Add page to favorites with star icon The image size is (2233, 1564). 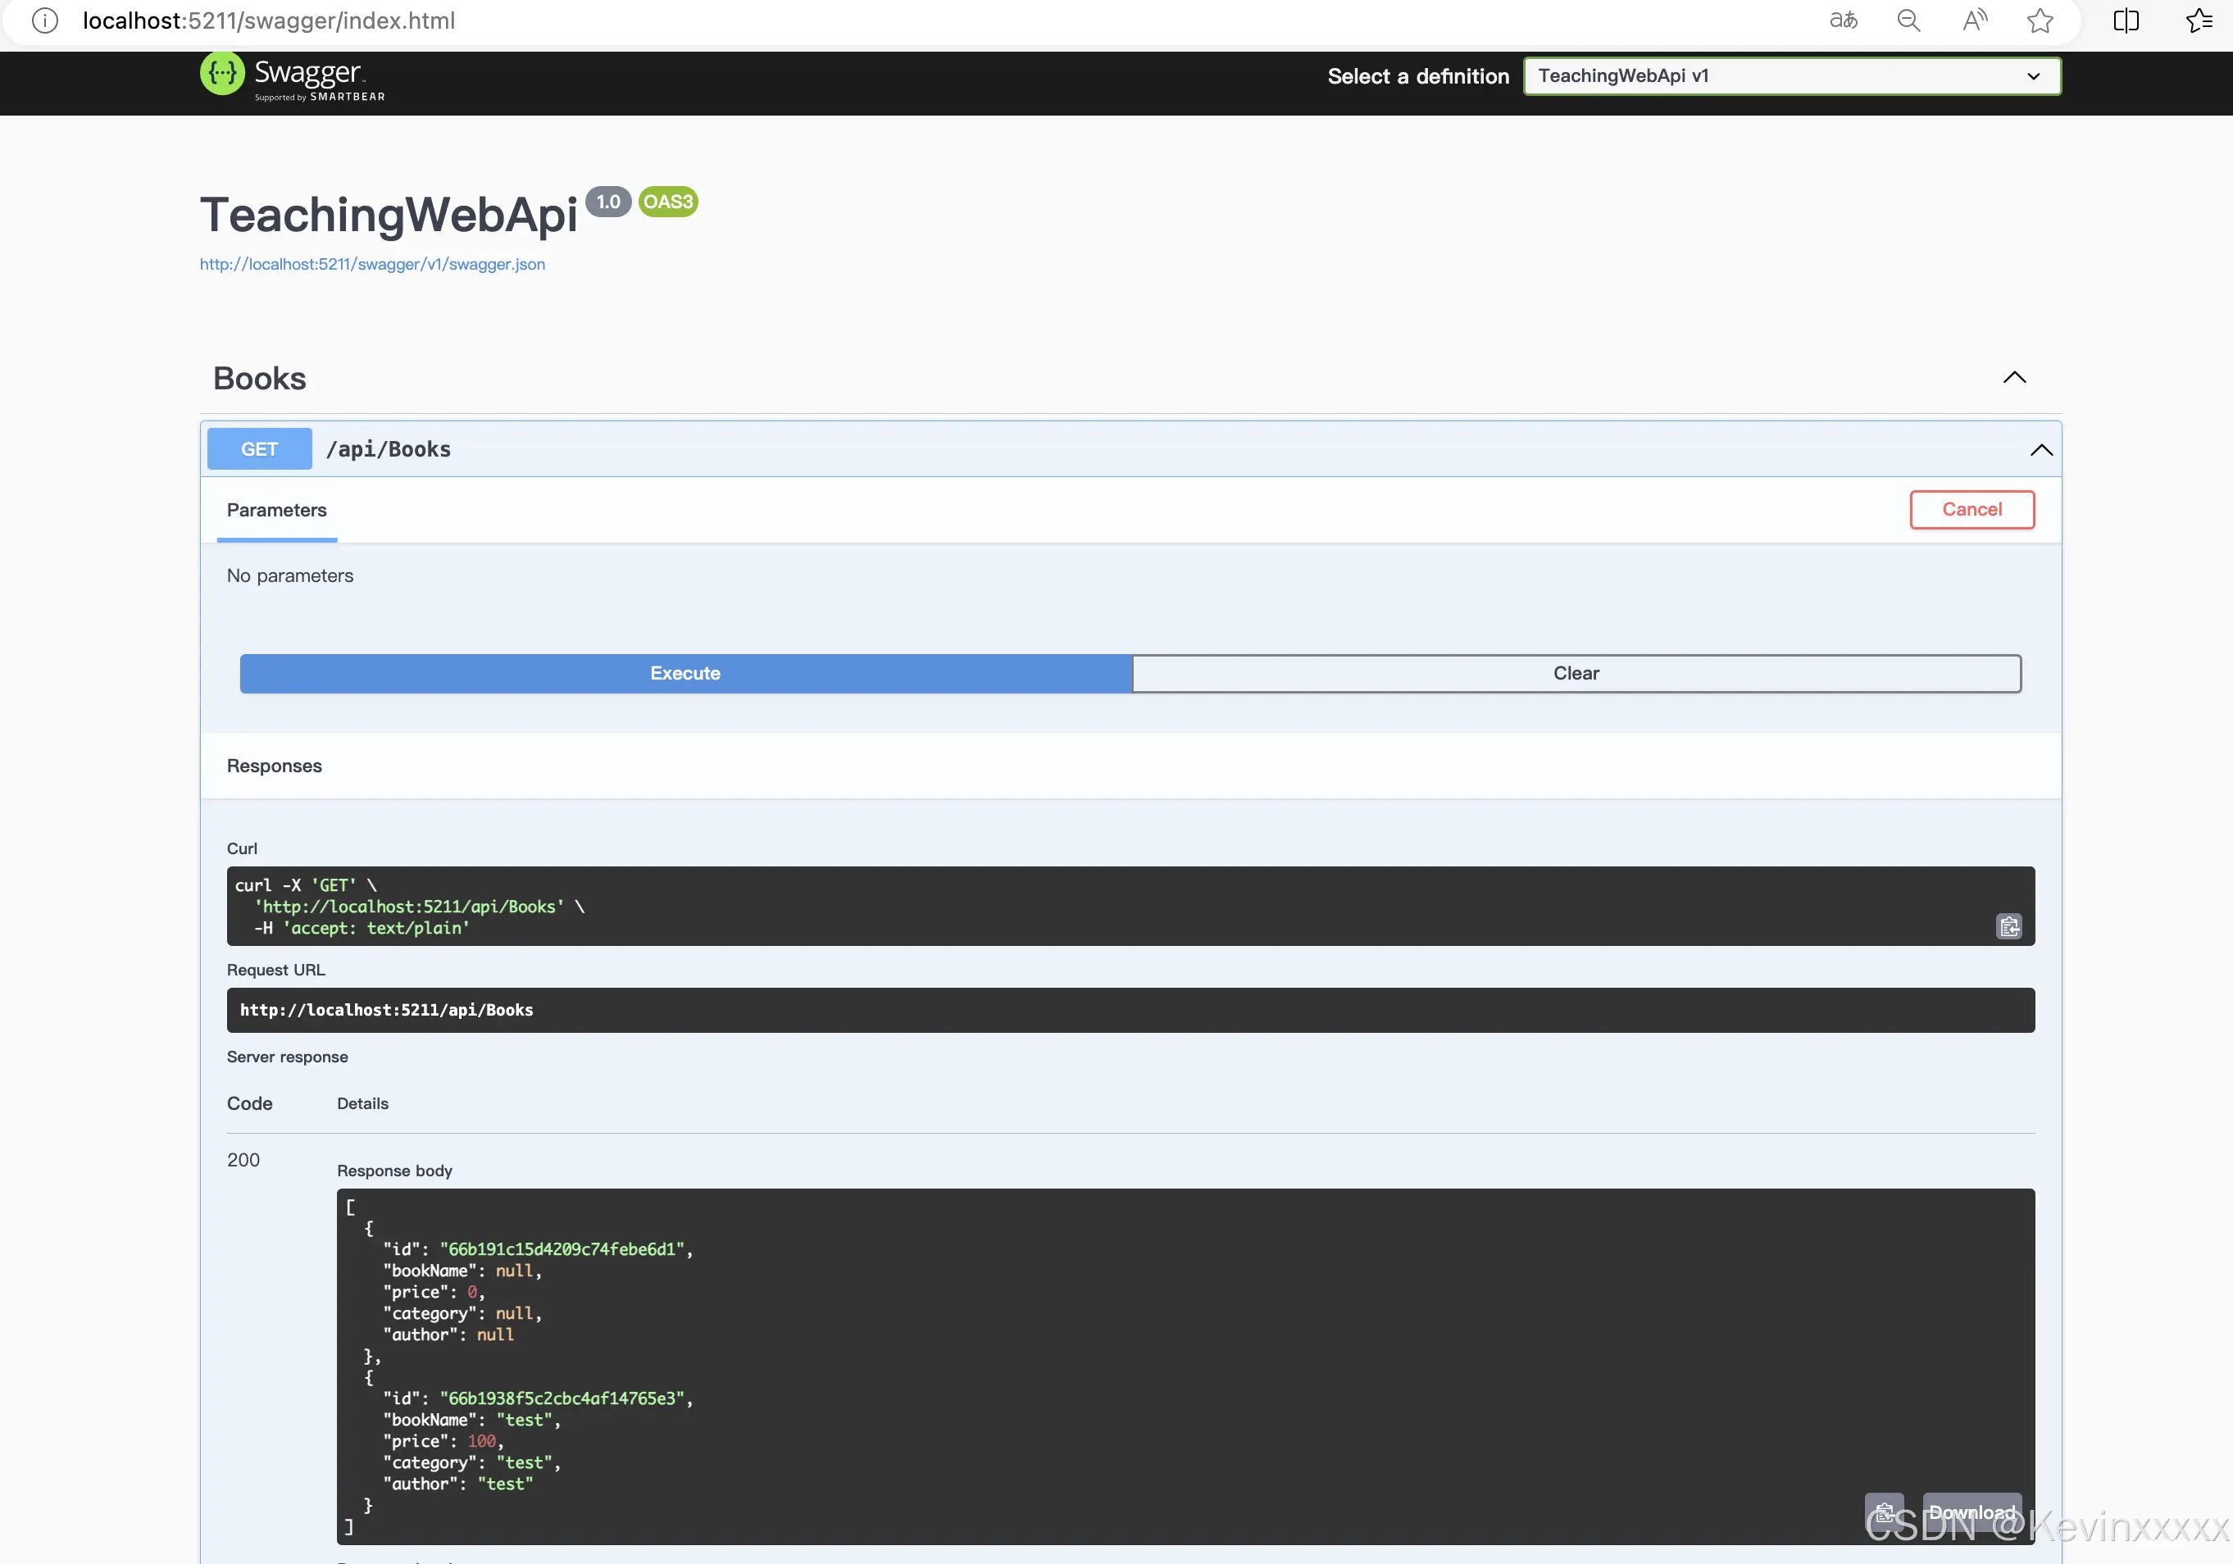click(x=2040, y=20)
